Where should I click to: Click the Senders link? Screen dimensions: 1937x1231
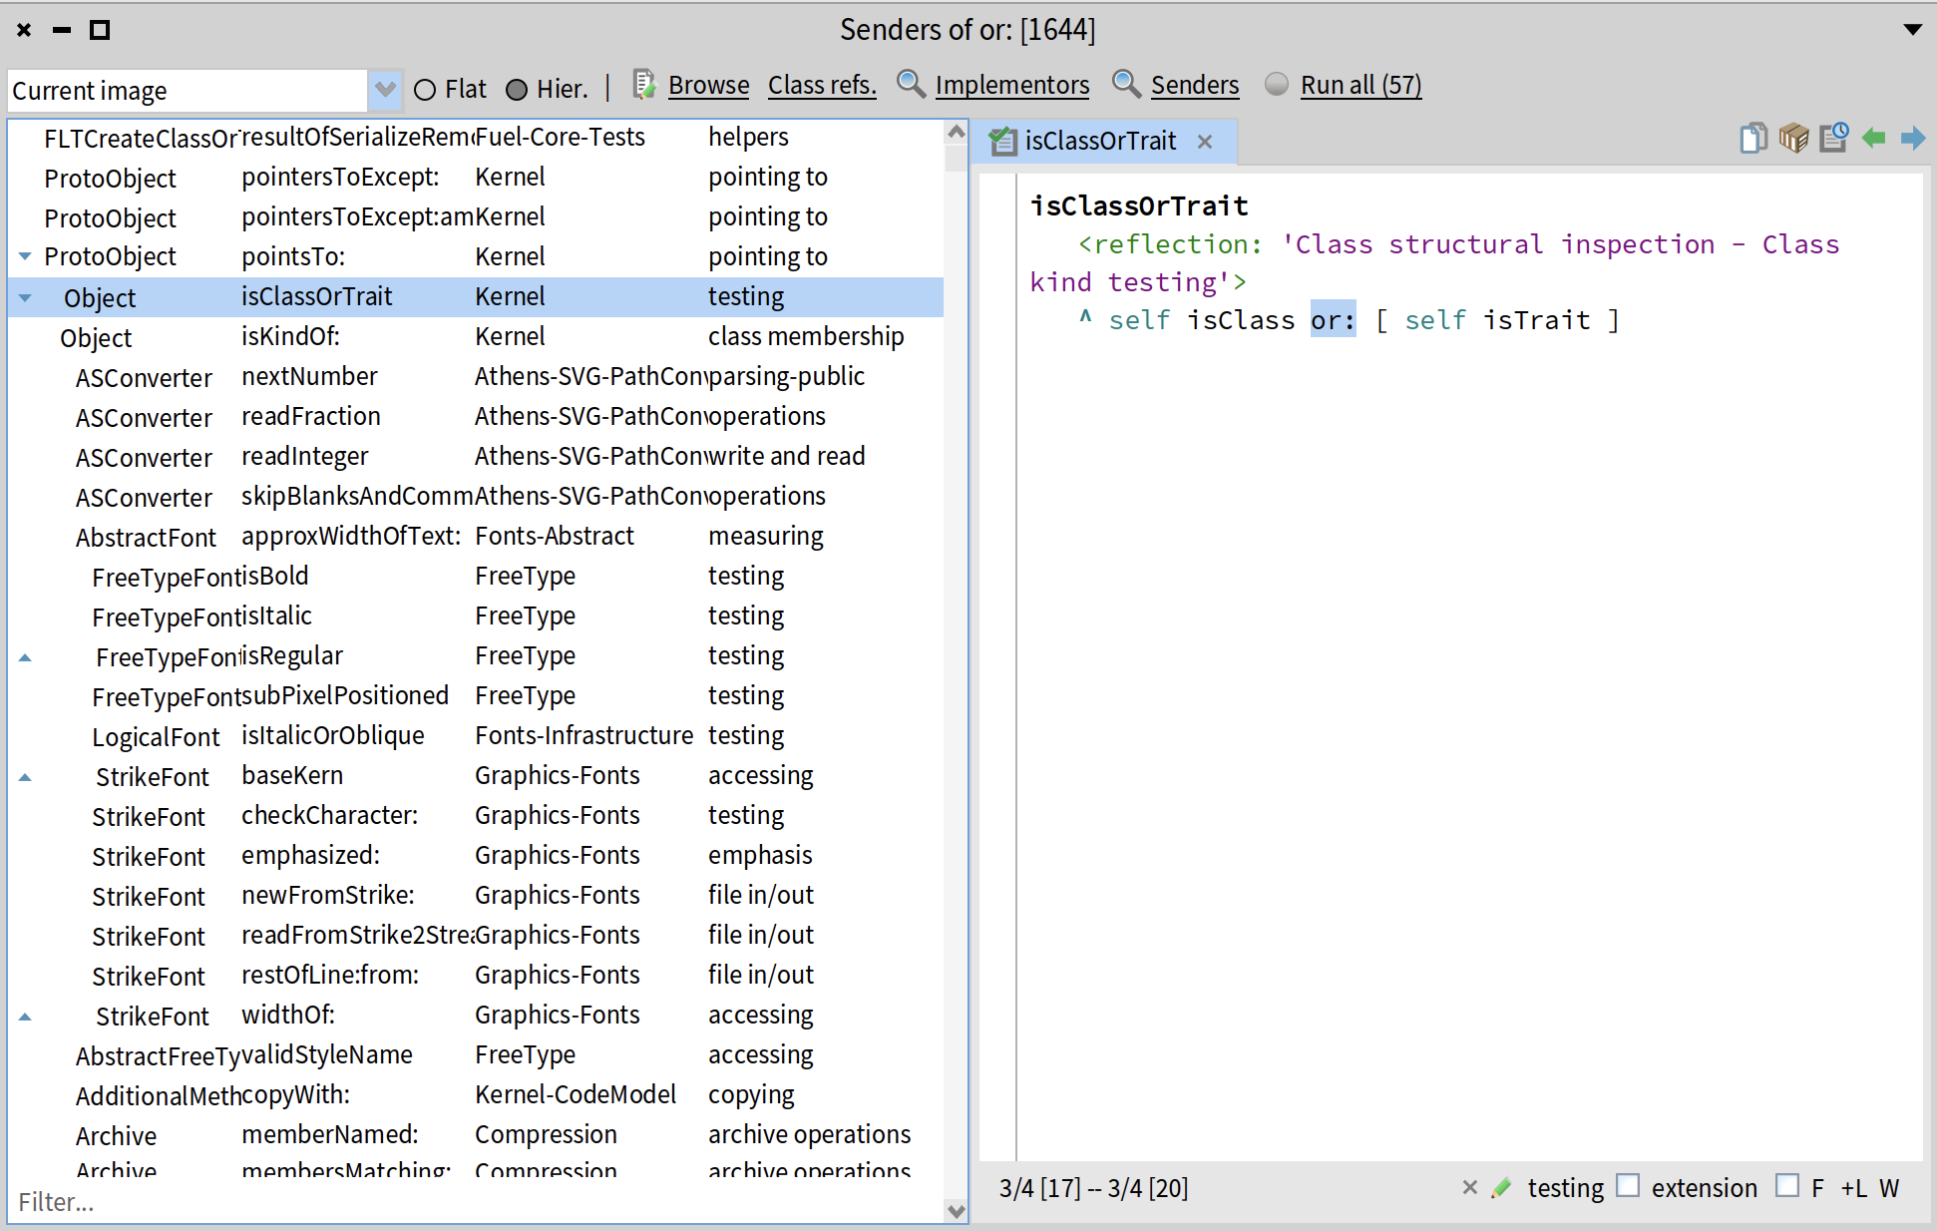[1194, 86]
